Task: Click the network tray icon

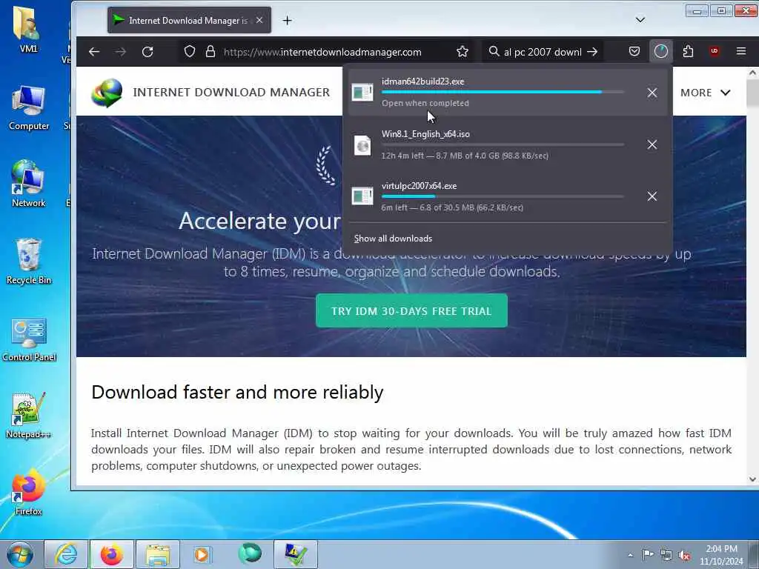Action: pos(666,555)
